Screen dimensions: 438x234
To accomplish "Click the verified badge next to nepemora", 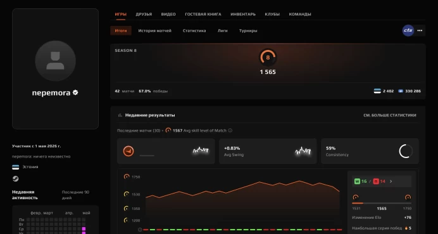I will [x=75, y=92].
